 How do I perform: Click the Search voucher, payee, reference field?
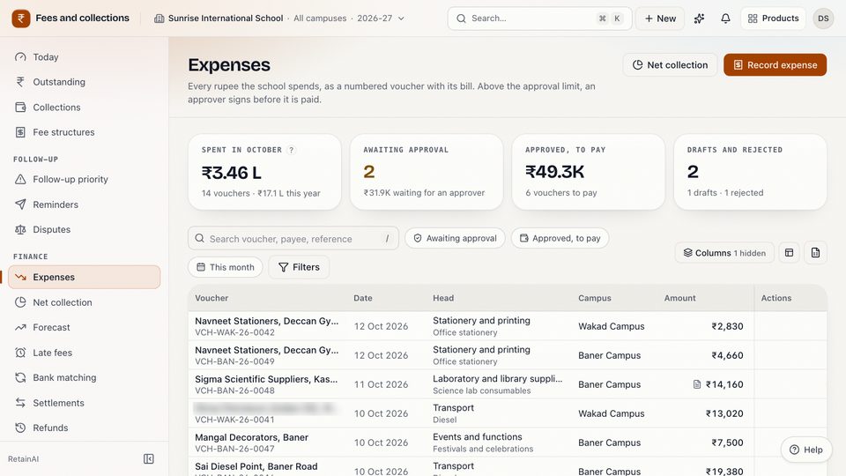[x=293, y=238]
